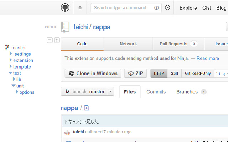Collapse all tree nodes with minus button
Screen dimensions: 228x142
[x=50, y=40]
